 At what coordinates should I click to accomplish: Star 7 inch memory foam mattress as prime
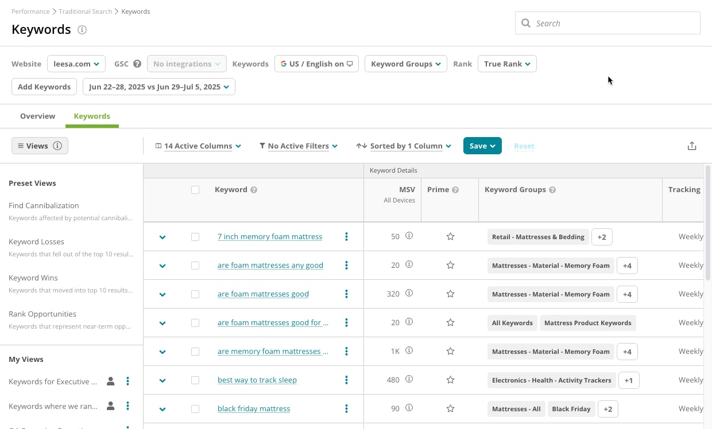450,236
